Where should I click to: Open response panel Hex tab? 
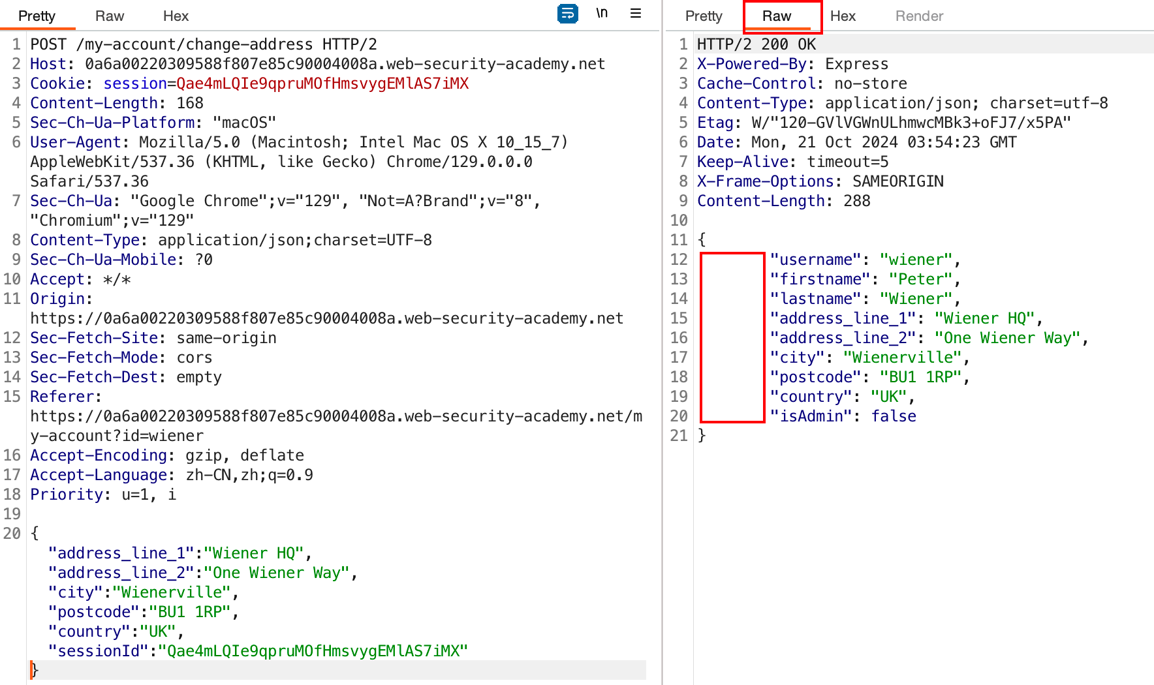[843, 16]
